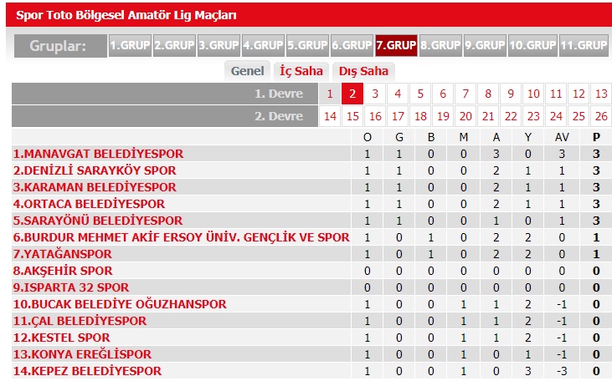Viewport: 612px width, 381px height.
Task: Open MANAVGAT BELEDİYESPOR team link
Action: 98,154
